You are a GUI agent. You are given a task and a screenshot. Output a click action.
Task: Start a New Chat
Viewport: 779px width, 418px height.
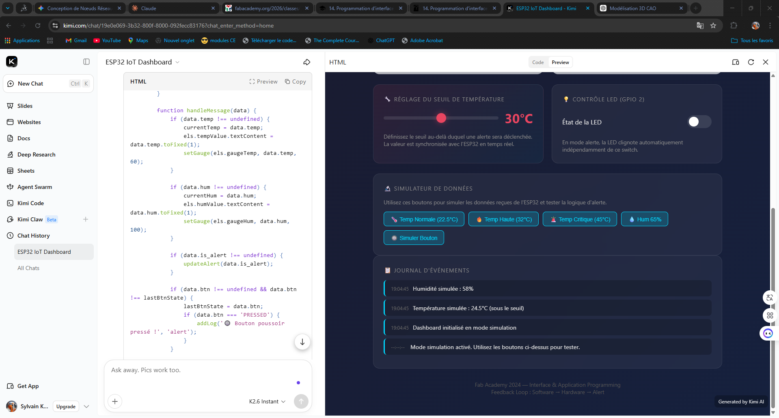click(48, 84)
